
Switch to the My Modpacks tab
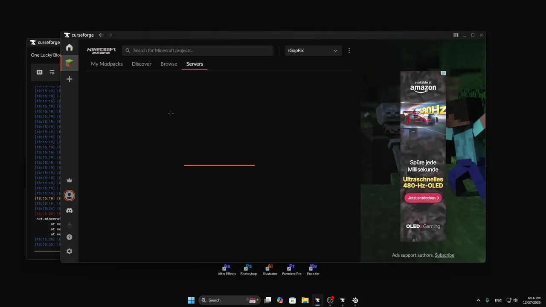coord(107,64)
